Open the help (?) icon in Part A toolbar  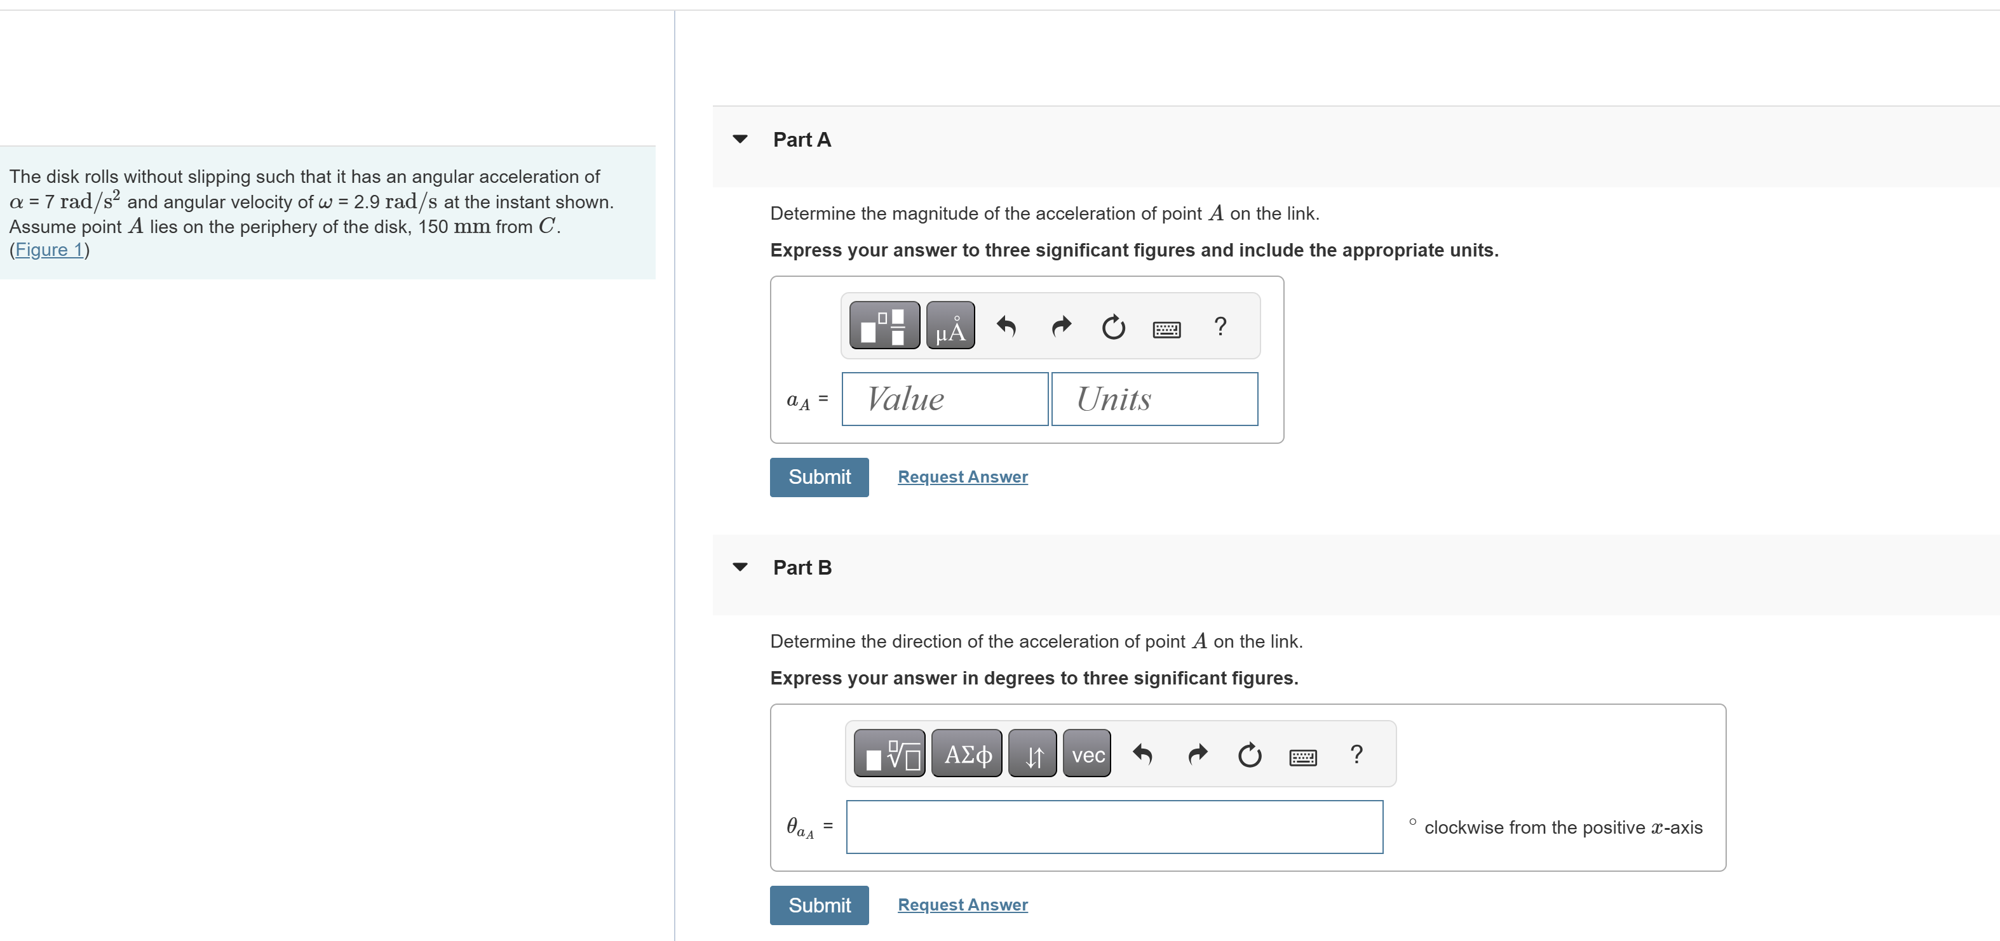pyautogui.click(x=1220, y=326)
